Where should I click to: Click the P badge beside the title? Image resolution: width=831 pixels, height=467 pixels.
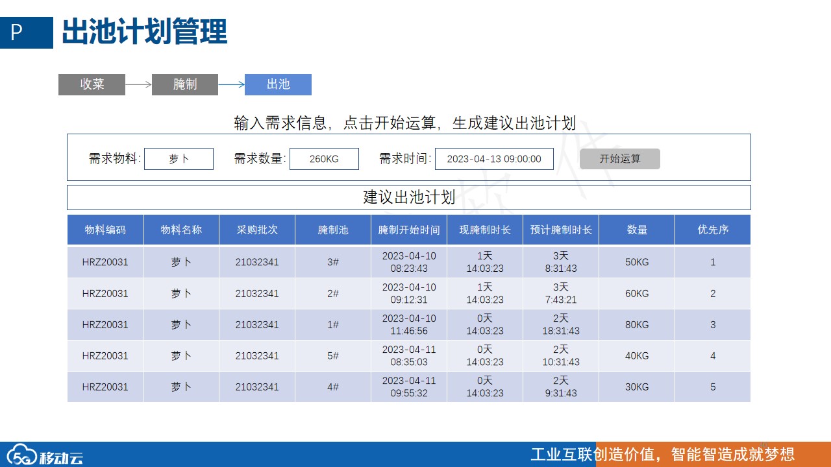click(x=27, y=32)
